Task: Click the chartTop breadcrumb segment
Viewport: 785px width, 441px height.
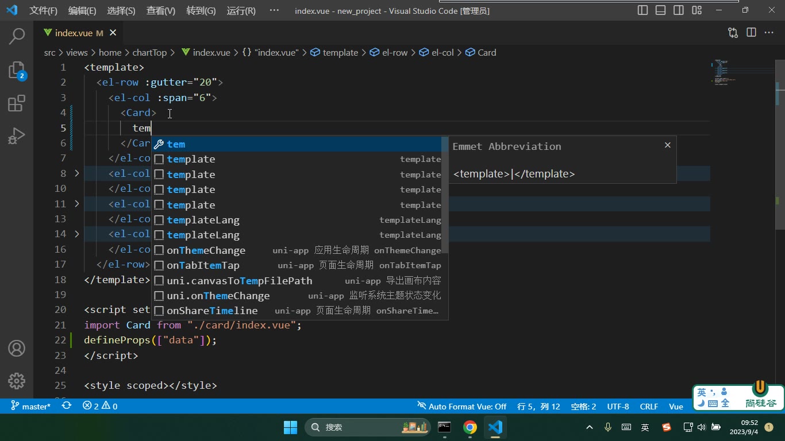Action: pos(149,52)
